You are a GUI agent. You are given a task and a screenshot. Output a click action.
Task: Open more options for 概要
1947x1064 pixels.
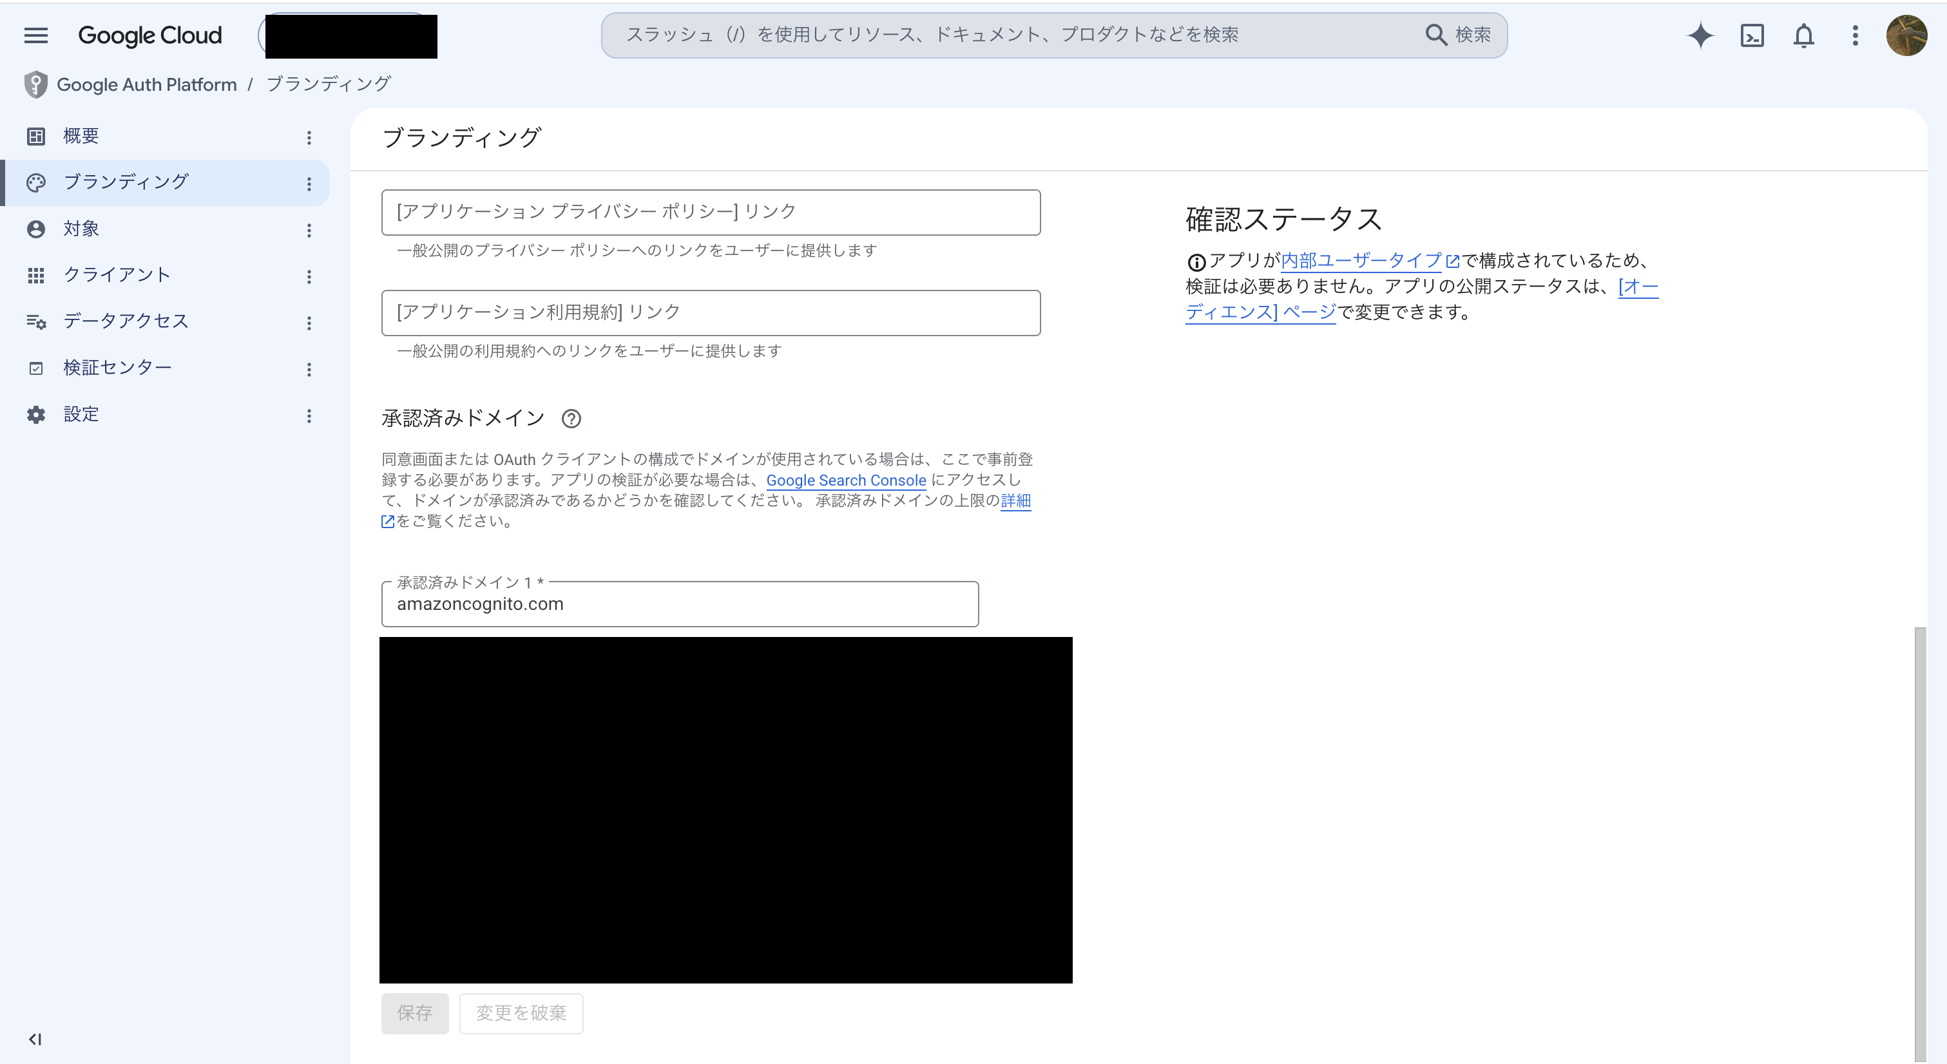309,138
